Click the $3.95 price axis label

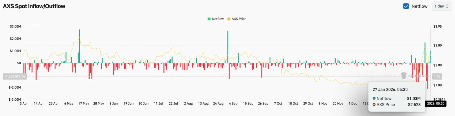click(437, 27)
